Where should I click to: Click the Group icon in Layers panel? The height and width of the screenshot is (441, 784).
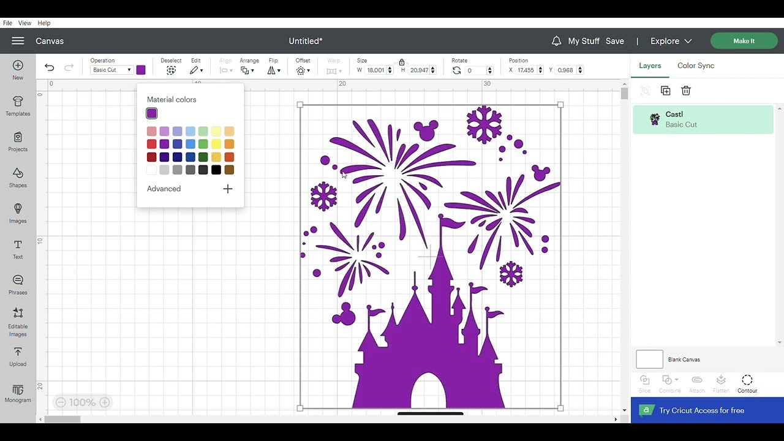tap(645, 91)
